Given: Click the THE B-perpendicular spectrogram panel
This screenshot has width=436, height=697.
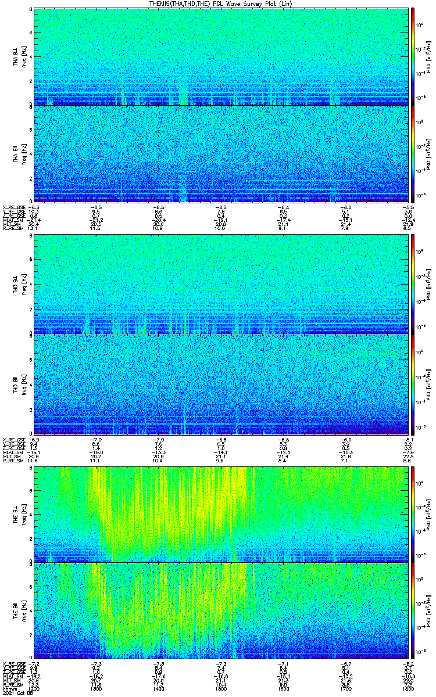Looking at the screenshot, I should pos(221,514).
